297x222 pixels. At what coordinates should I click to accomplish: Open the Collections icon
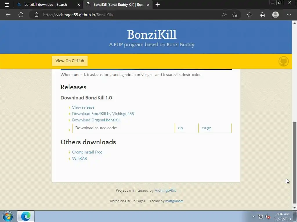(x=262, y=15)
